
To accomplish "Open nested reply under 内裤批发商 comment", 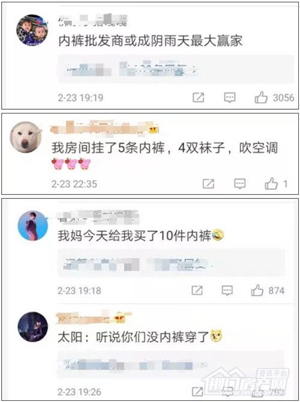I will [176, 69].
